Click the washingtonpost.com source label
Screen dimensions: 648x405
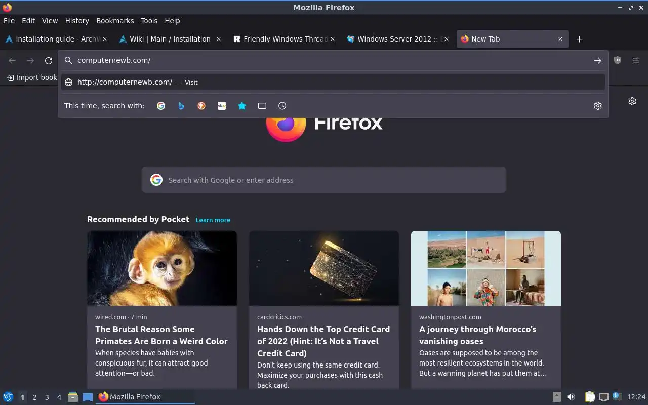[x=450, y=317]
